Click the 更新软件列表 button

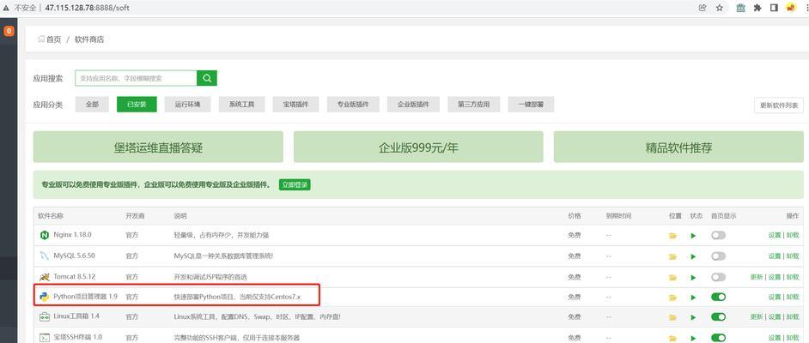779,105
